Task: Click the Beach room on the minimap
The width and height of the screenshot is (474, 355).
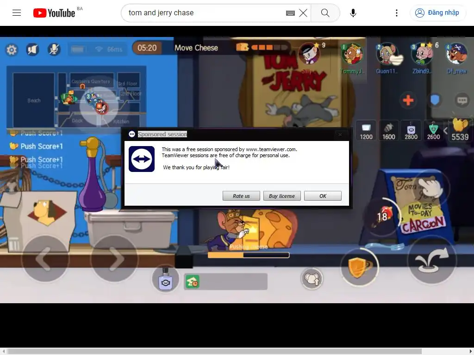Action: 34,100
